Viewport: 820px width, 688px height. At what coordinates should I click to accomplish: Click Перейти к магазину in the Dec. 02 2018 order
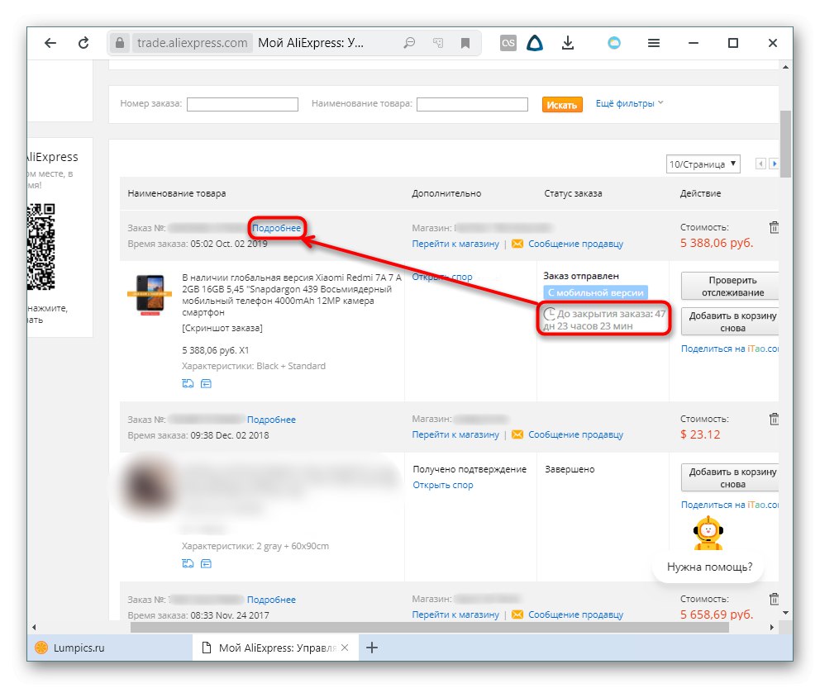pyautogui.click(x=455, y=434)
